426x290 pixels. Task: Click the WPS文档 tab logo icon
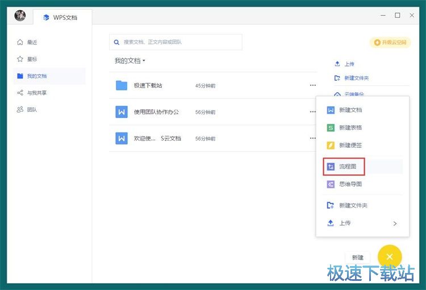point(46,18)
